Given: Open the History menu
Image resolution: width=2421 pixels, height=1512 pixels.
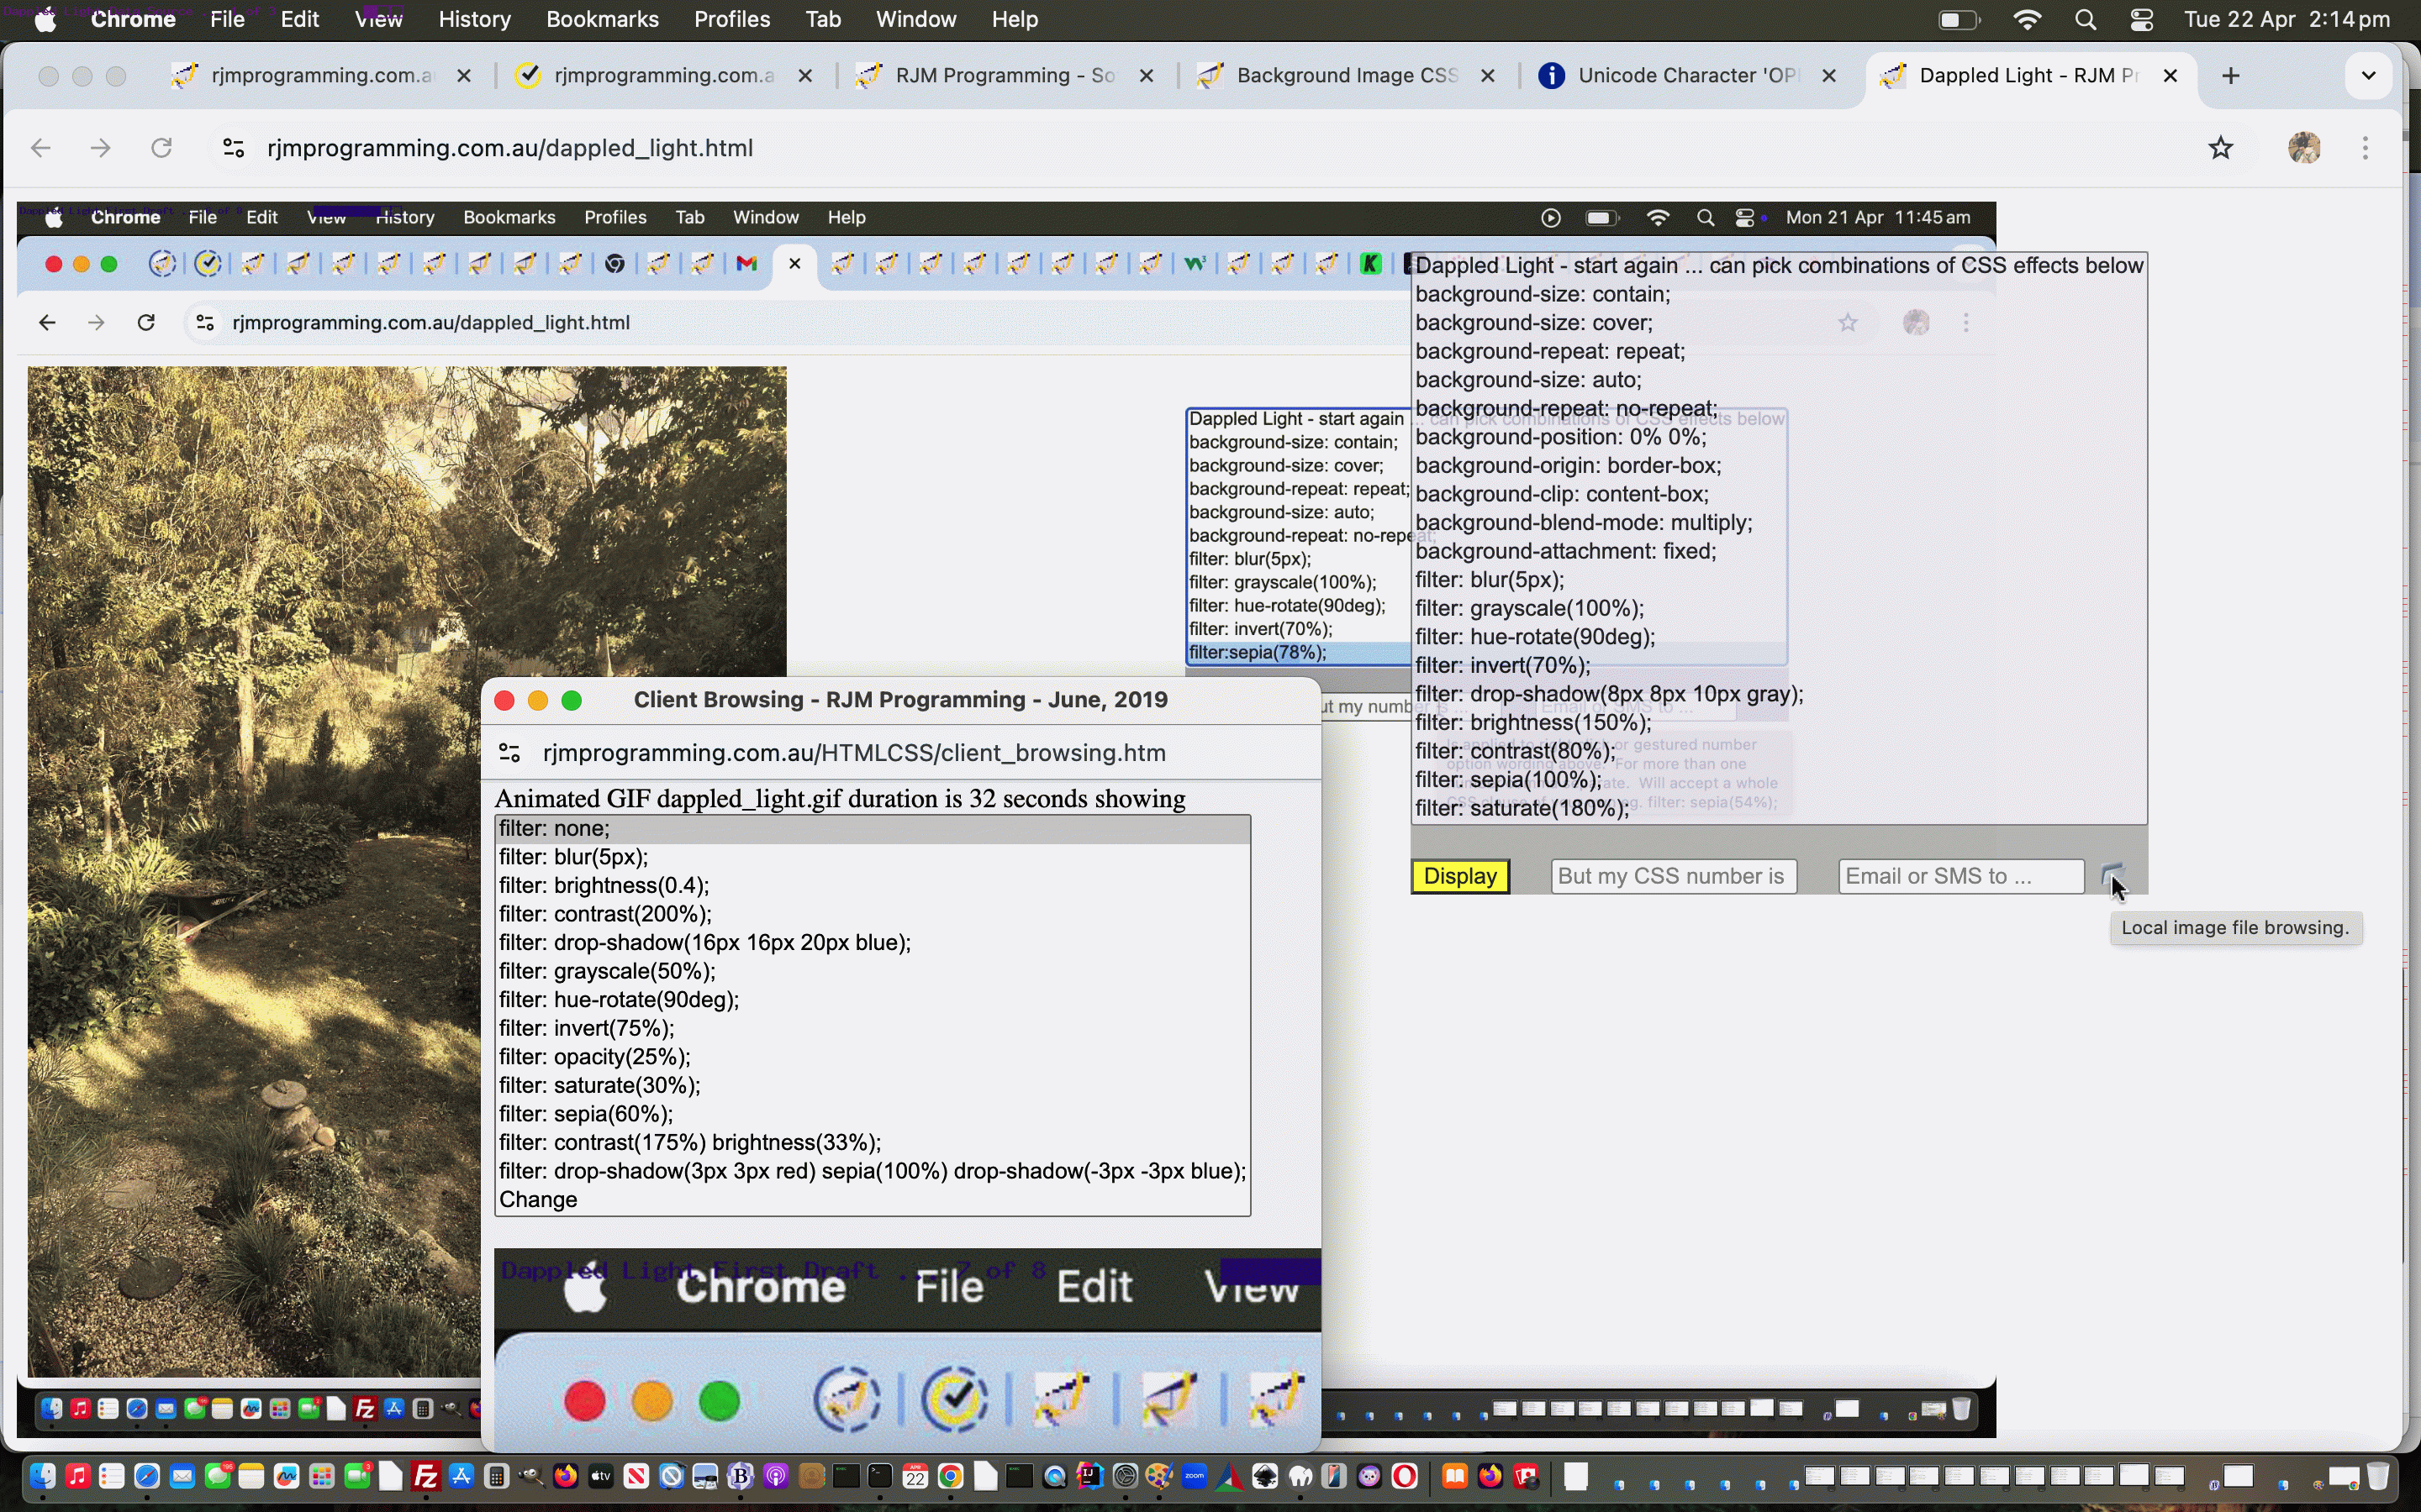Looking at the screenshot, I should [x=474, y=20].
